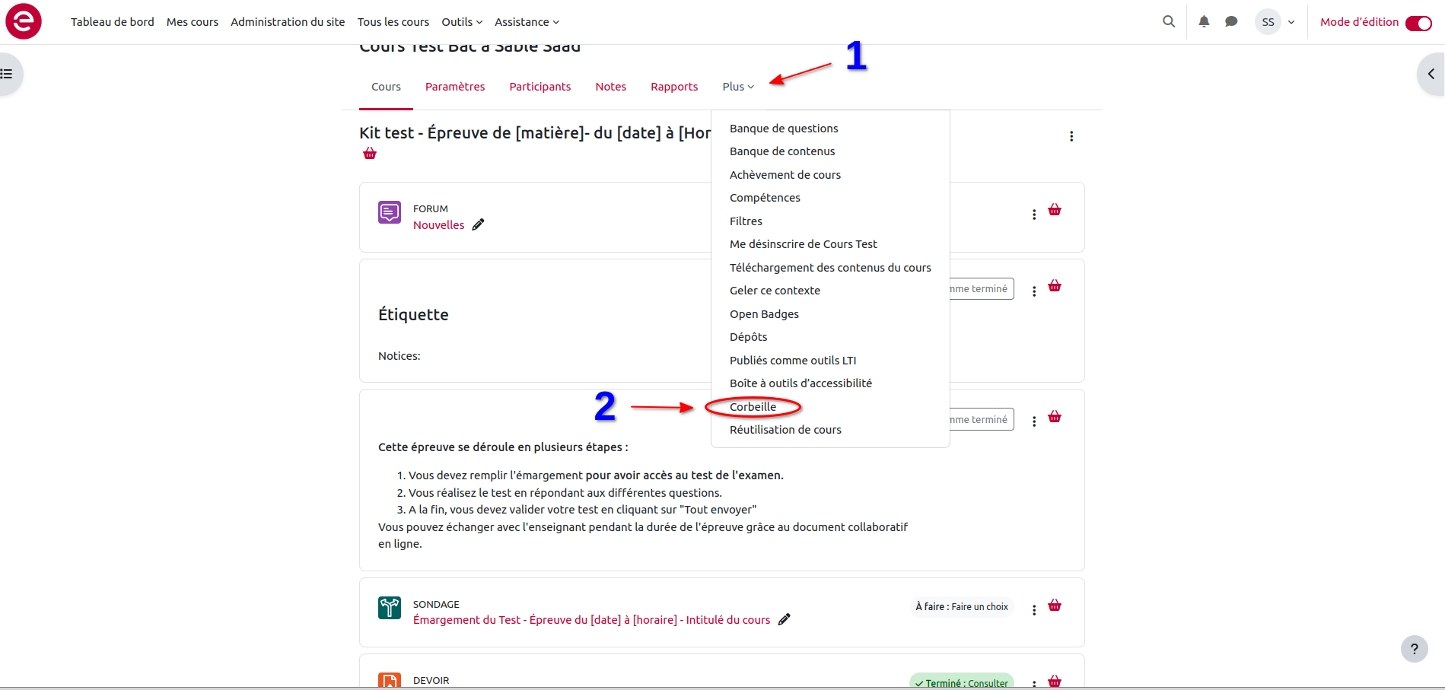Switch to the Participants tab
Image resolution: width=1445 pixels, height=690 pixels.
(x=539, y=87)
